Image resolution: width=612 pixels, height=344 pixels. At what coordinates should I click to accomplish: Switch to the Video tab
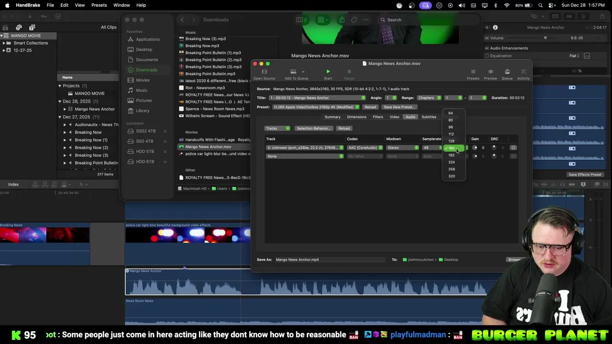[x=394, y=117]
